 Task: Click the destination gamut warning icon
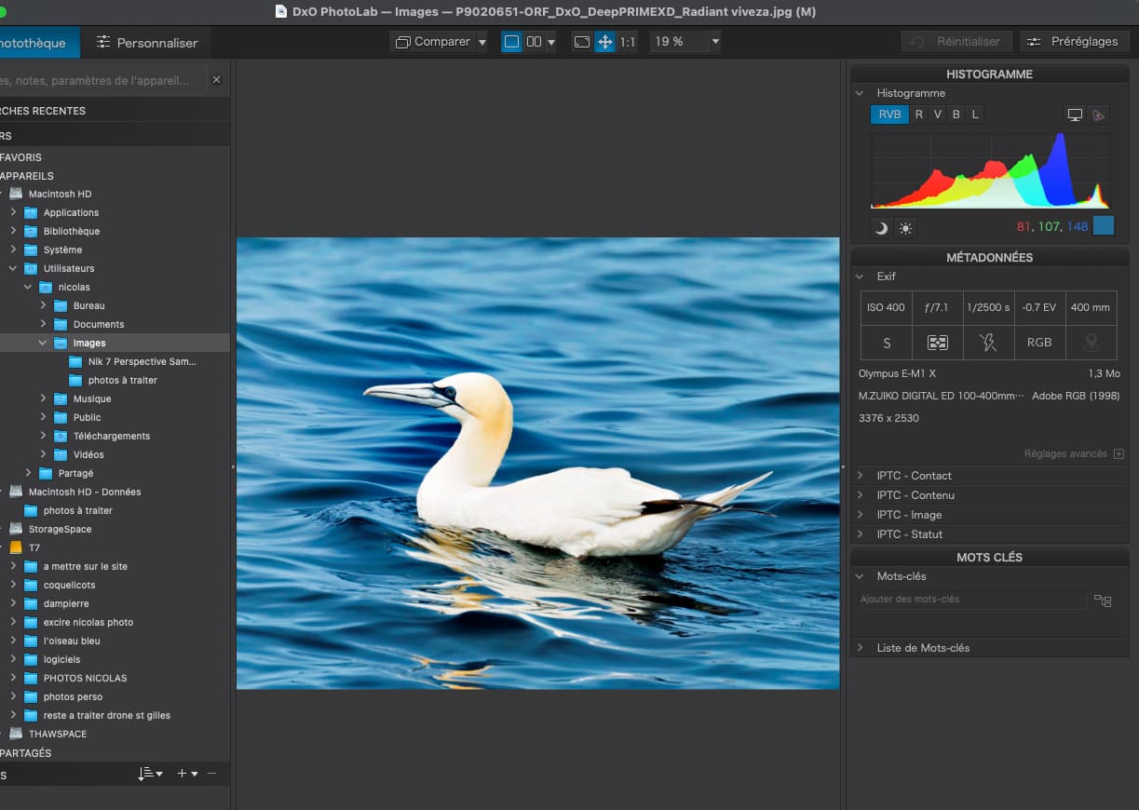pyautogui.click(x=1099, y=115)
